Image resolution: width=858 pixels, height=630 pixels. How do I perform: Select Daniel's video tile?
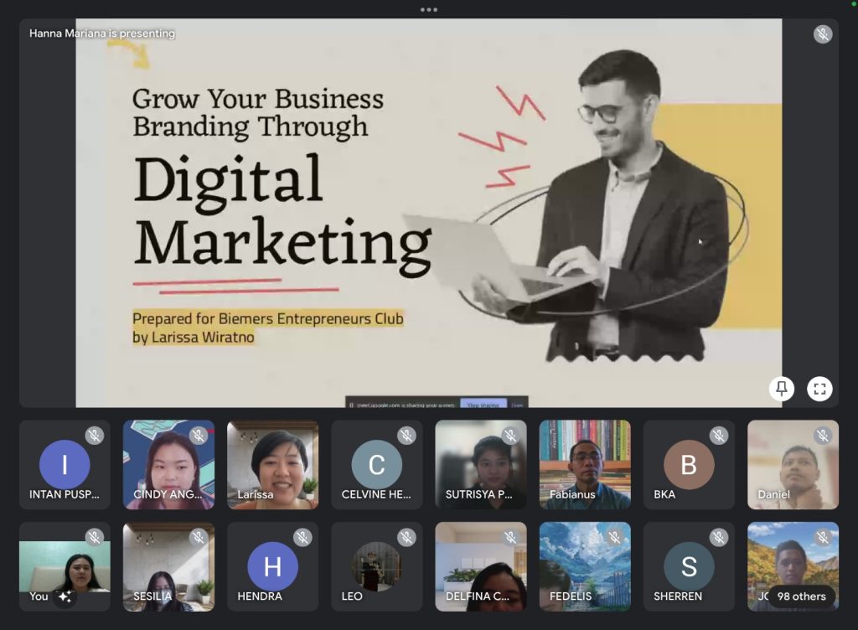[793, 464]
